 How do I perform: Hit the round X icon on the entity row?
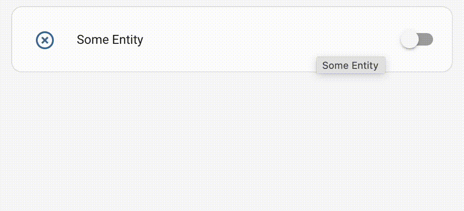[45, 40]
